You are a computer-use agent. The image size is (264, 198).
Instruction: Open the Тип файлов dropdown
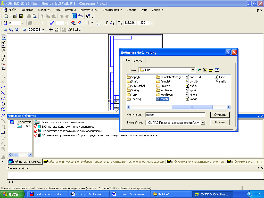(203, 122)
